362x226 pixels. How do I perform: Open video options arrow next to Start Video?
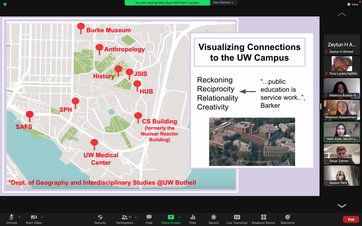42,217
